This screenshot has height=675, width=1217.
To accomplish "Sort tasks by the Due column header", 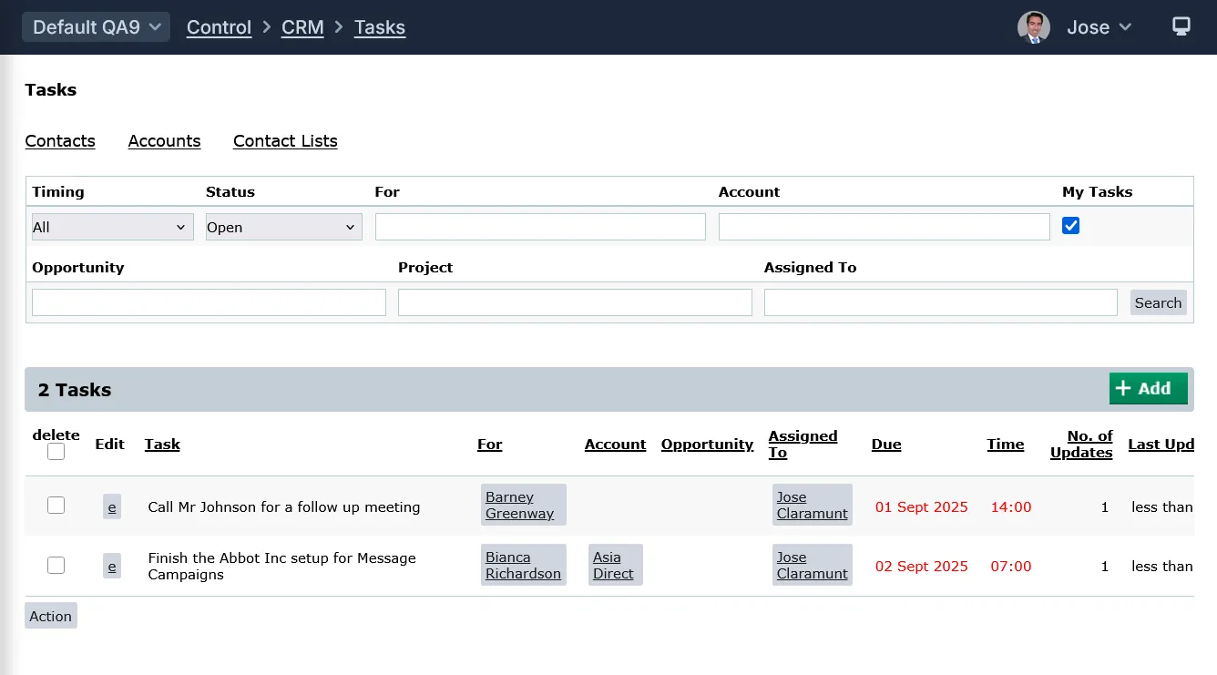I will point(885,445).
